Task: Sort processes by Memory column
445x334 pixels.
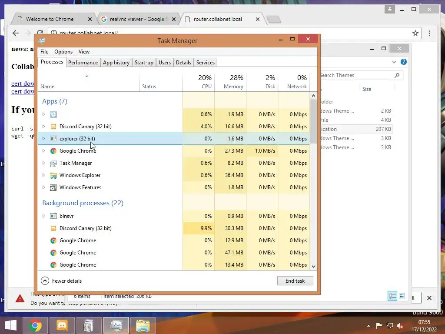Action: click(230, 81)
